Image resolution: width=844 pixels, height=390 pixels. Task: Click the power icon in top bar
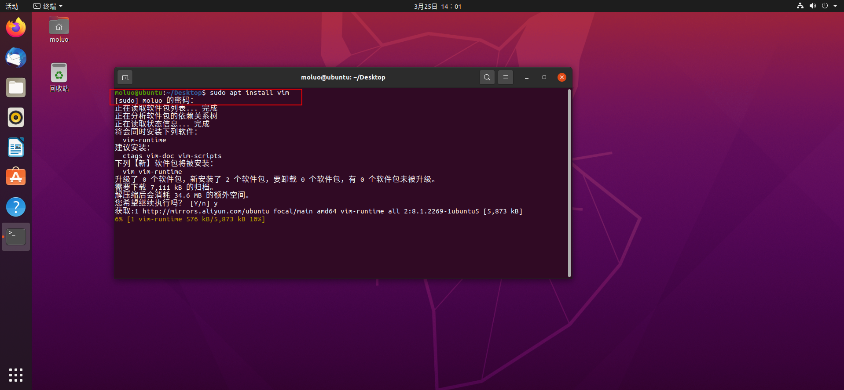click(825, 6)
